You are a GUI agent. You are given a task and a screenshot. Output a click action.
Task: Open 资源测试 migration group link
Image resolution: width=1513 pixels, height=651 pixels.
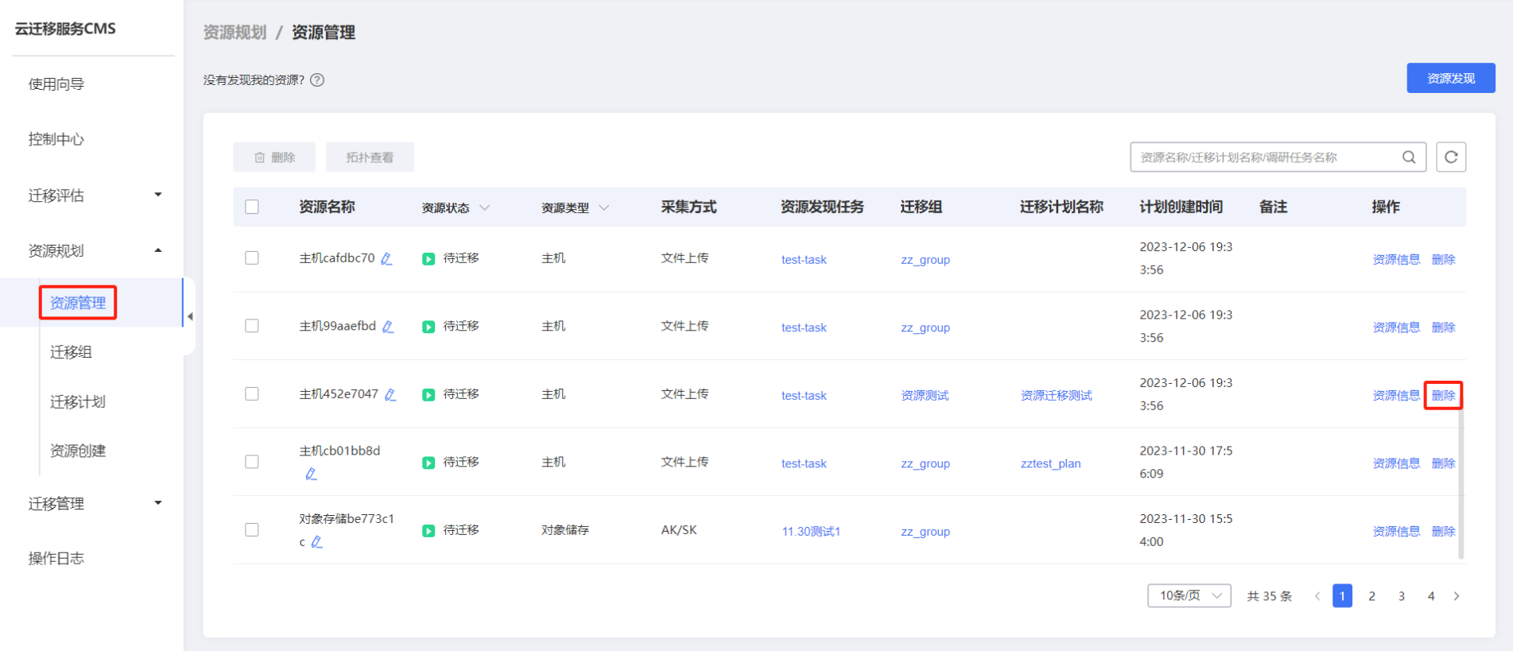tap(925, 395)
